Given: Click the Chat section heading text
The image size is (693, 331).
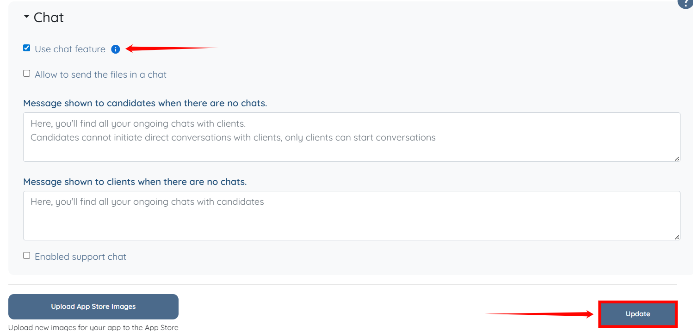Looking at the screenshot, I should pos(49,18).
